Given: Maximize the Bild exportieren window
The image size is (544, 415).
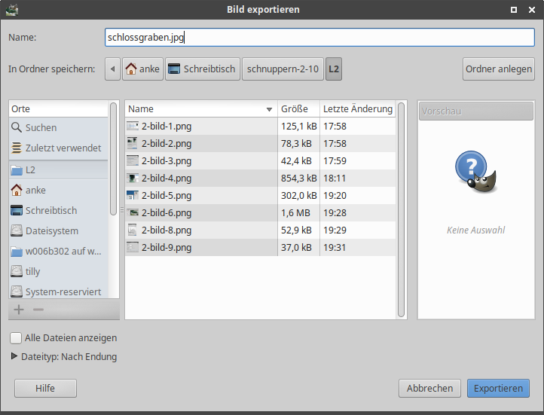Looking at the screenshot, I should coord(514,10).
